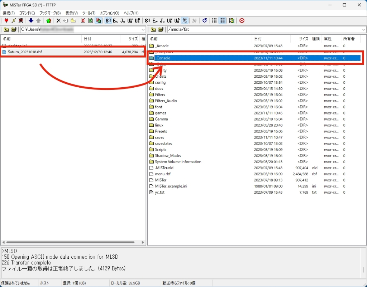Viewport: 367px width, 287px height.
Task: Click the green Mirroring upload icon
Action: 48,21
